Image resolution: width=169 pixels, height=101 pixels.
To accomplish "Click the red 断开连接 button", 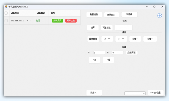I will 71,21.
